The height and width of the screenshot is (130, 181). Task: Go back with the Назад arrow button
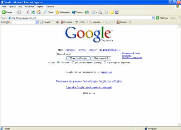tap(7, 12)
